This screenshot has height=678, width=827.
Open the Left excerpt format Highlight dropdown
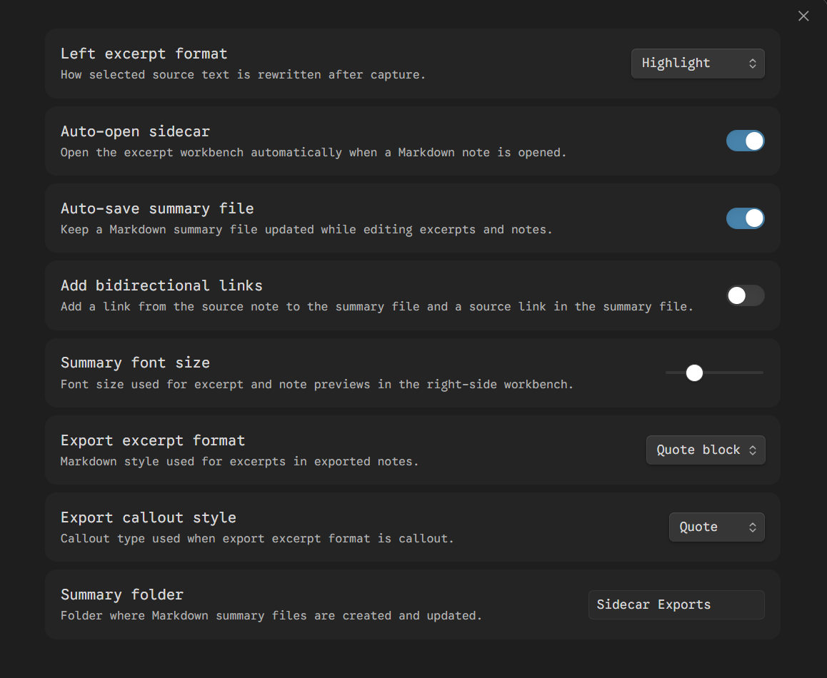point(698,64)
